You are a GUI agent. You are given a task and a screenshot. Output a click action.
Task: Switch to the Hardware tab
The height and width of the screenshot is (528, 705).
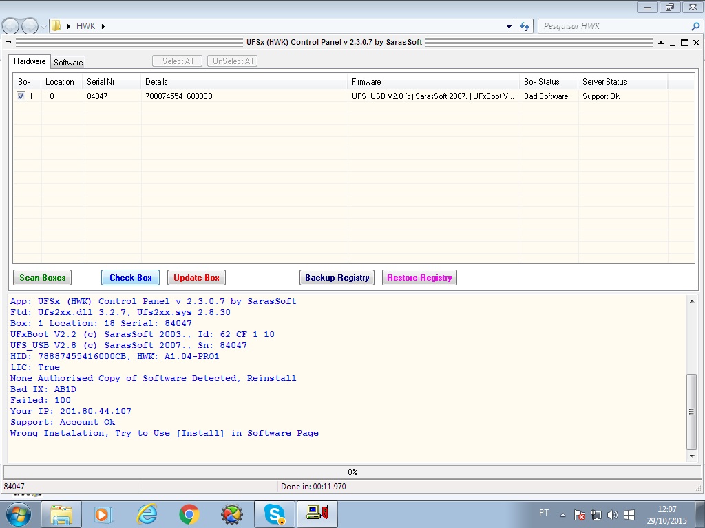[29, 61]
